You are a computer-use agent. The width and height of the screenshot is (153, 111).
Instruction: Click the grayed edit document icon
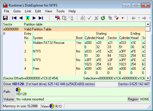(x=83, y=18)
